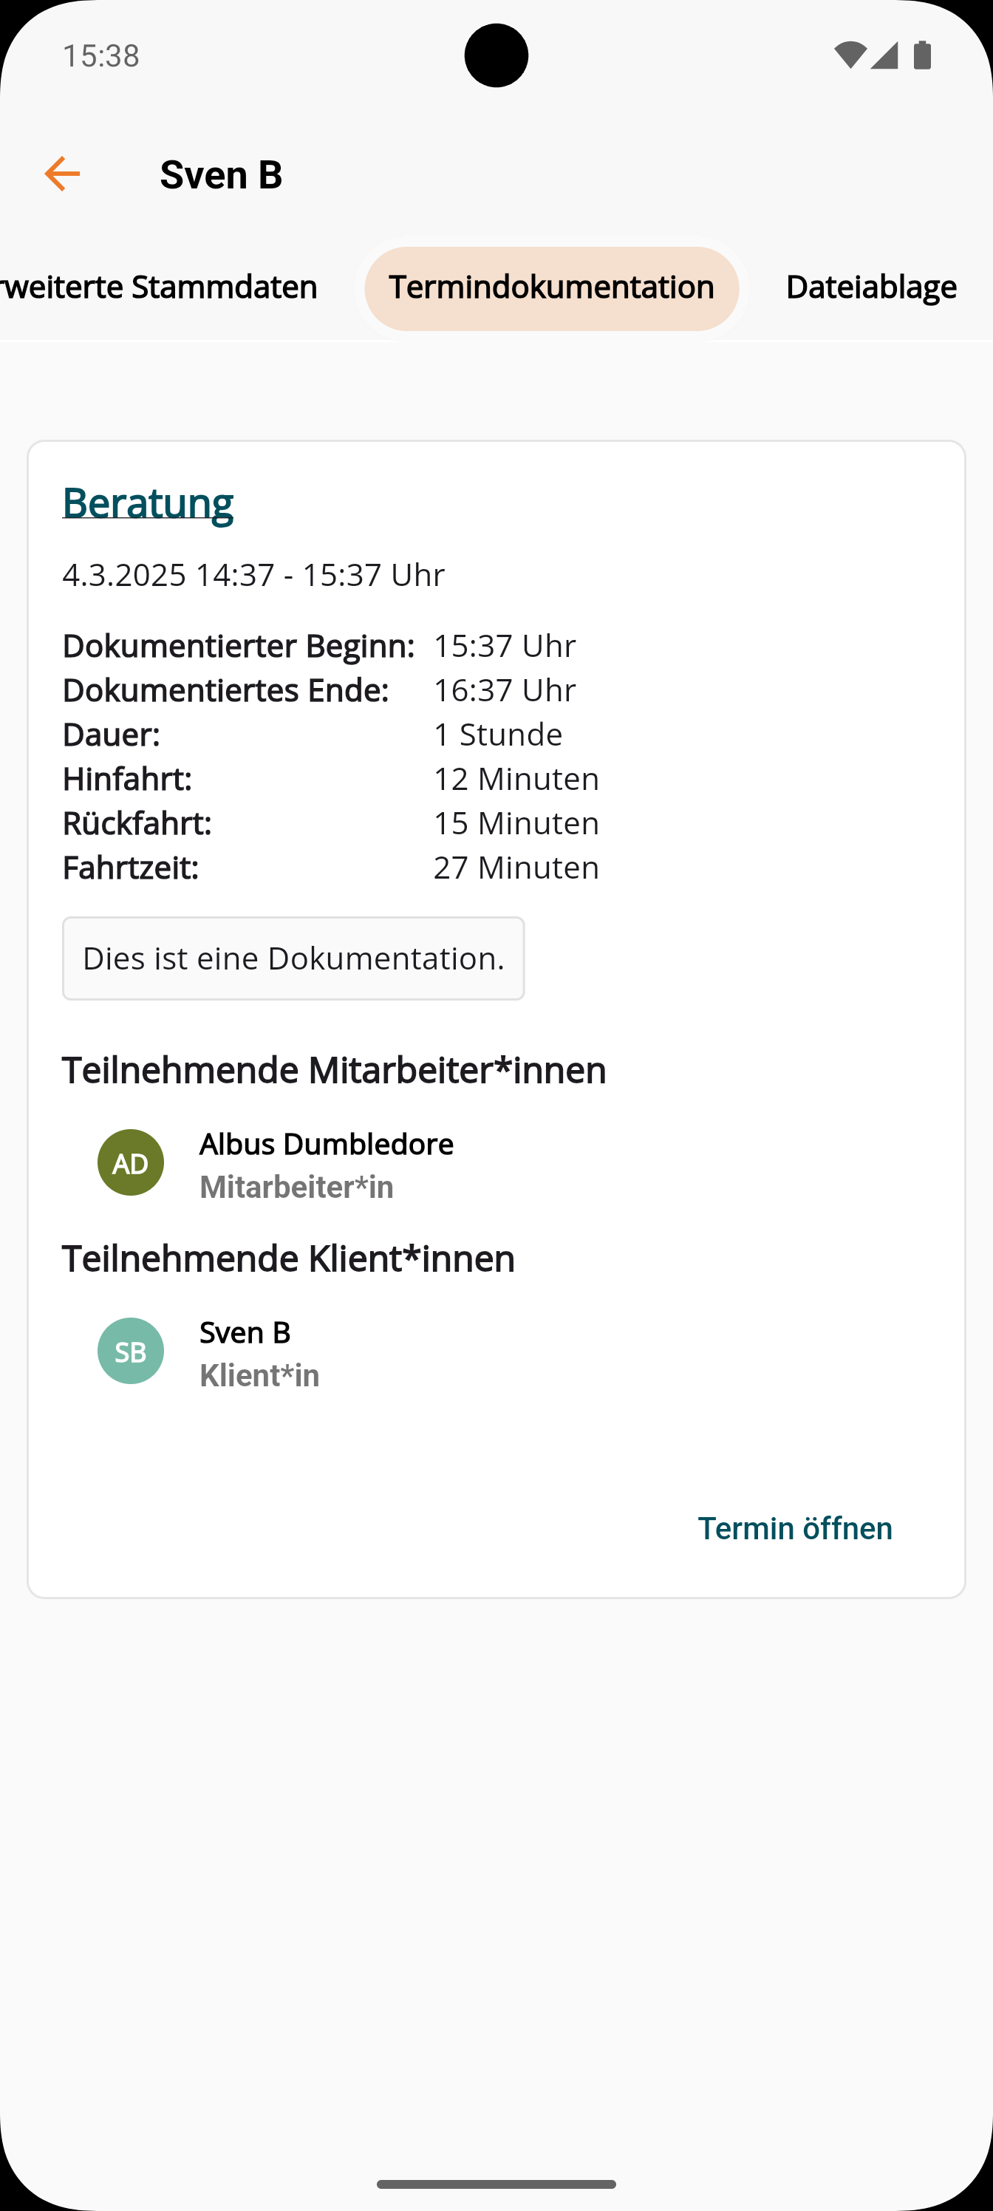The image size is (993, 2211).
Task: Click the Teilnehmende Mitarbeiter*innen heading
Action: 334,1070
